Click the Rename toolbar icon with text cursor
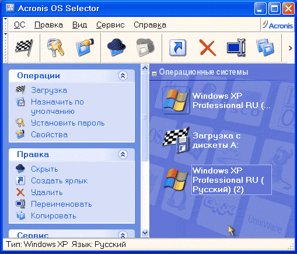297x254 pixels. (x=236, y=48)
